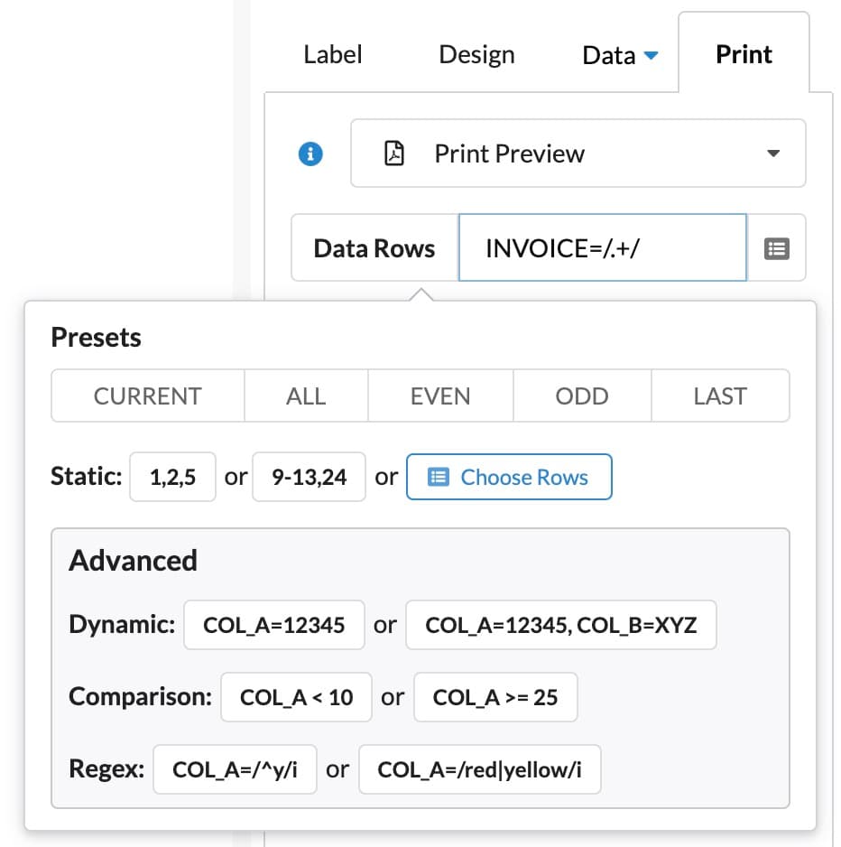This screenshot has width=841, height=847.
Task: Choose the ODD rows preset
Action: tap(582, 396)
